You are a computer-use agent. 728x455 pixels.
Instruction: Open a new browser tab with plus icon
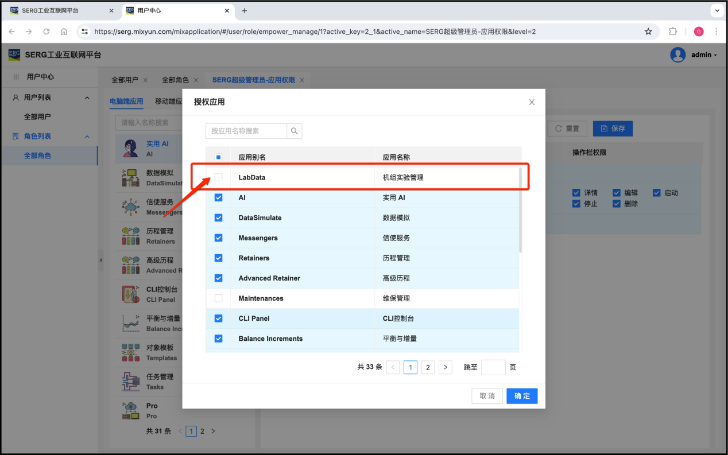click(245, 11)
